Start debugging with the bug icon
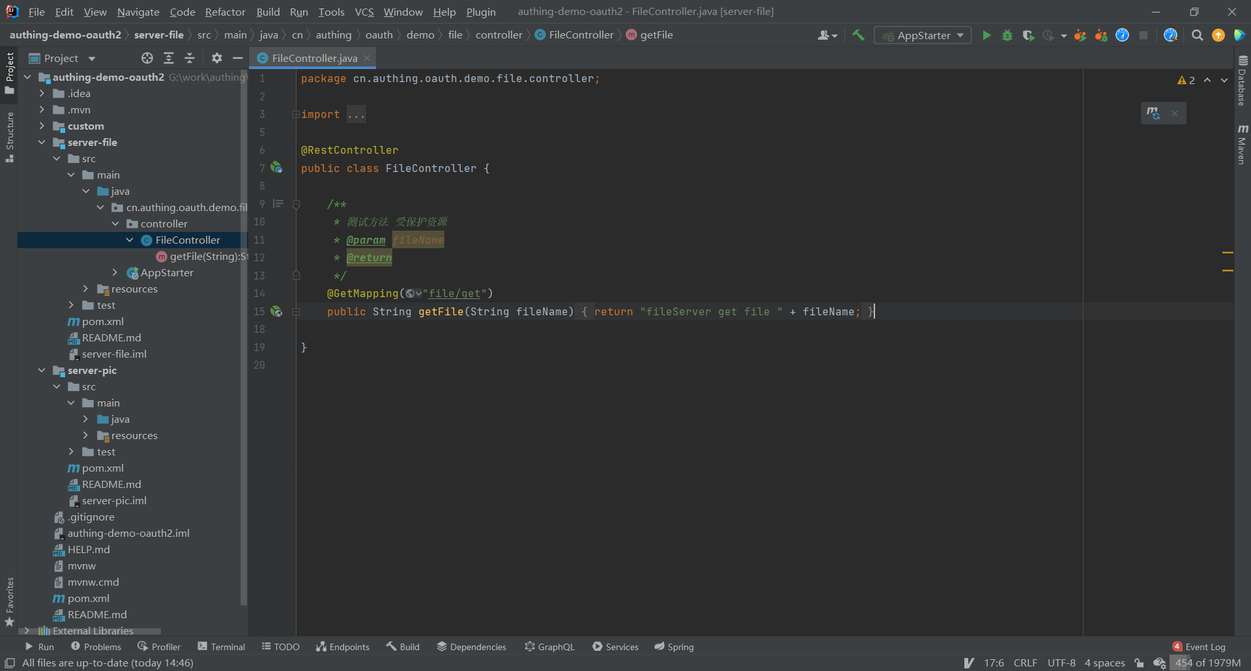1251x671 pixels. (1007, 35)
